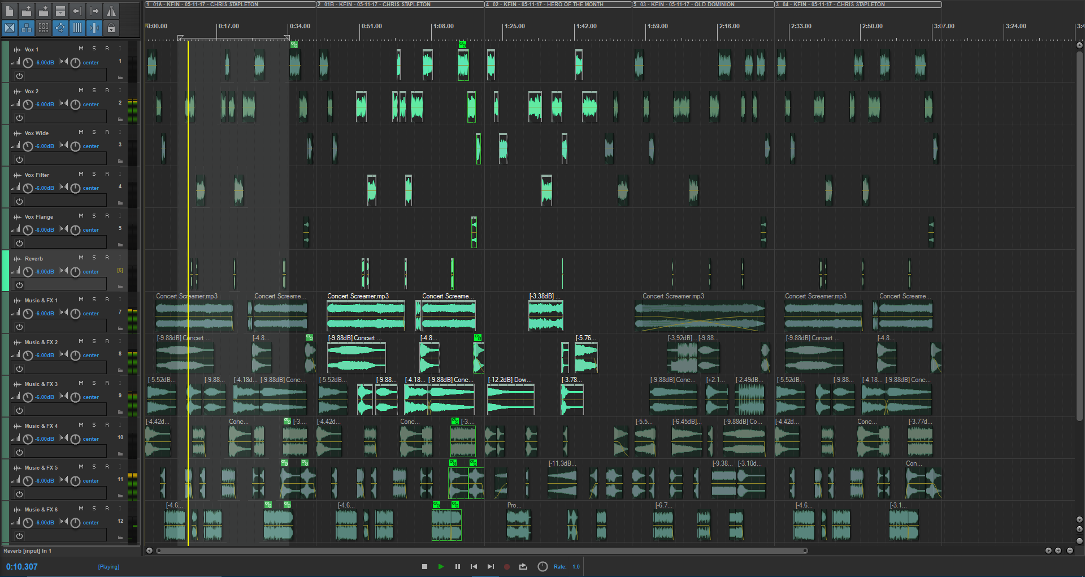Zoom in horizontally with plus button
This screenshot has width=1085, height=577.
[x=1058, y=550]
